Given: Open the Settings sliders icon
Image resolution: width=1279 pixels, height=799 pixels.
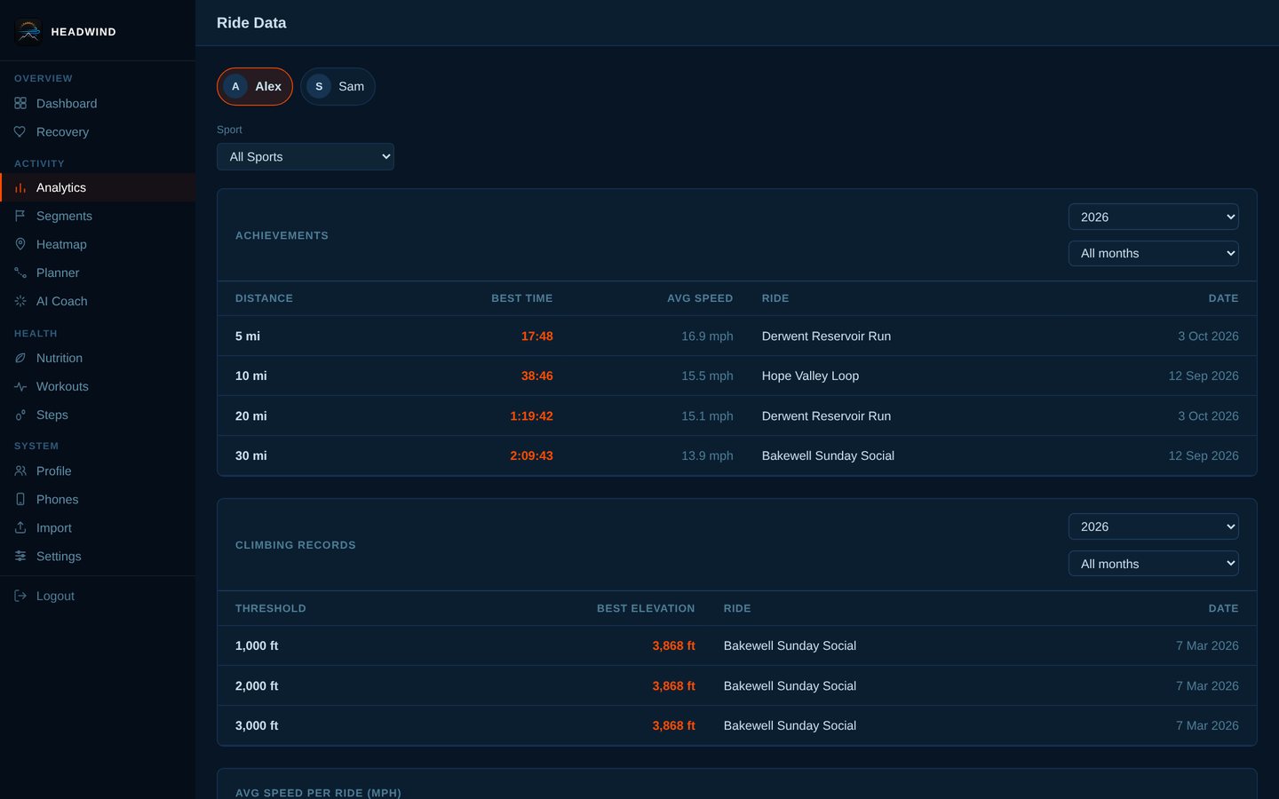Looking at the screenshot, I should pyautogui.click(x=20, y=557).
